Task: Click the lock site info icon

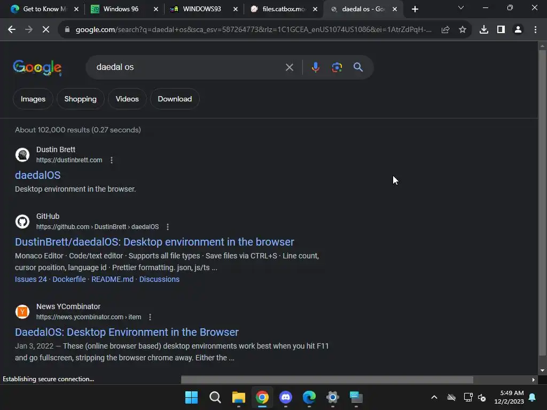Action: [x=67, y=30]
